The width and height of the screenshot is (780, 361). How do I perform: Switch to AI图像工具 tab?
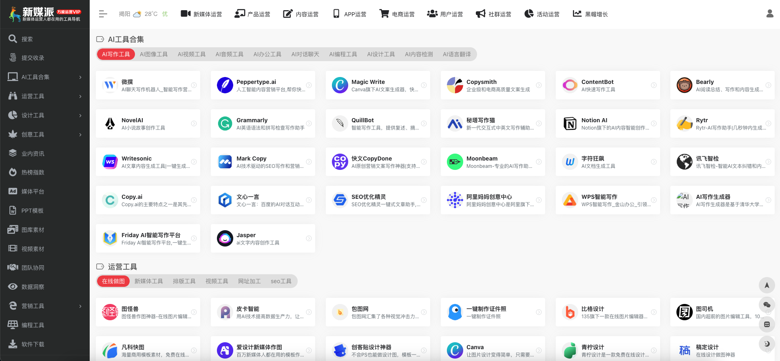pos(154,54)
